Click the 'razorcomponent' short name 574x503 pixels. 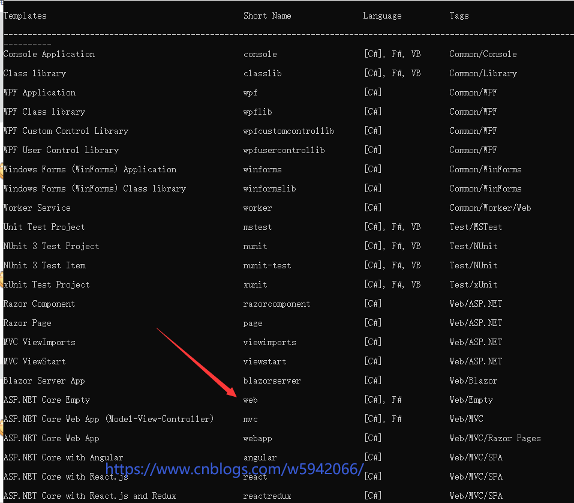pyautogui.click(x=277, y=304)
